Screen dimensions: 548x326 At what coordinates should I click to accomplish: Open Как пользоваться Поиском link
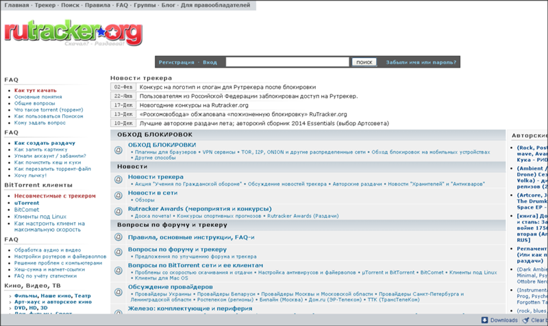tap(49, 116)
